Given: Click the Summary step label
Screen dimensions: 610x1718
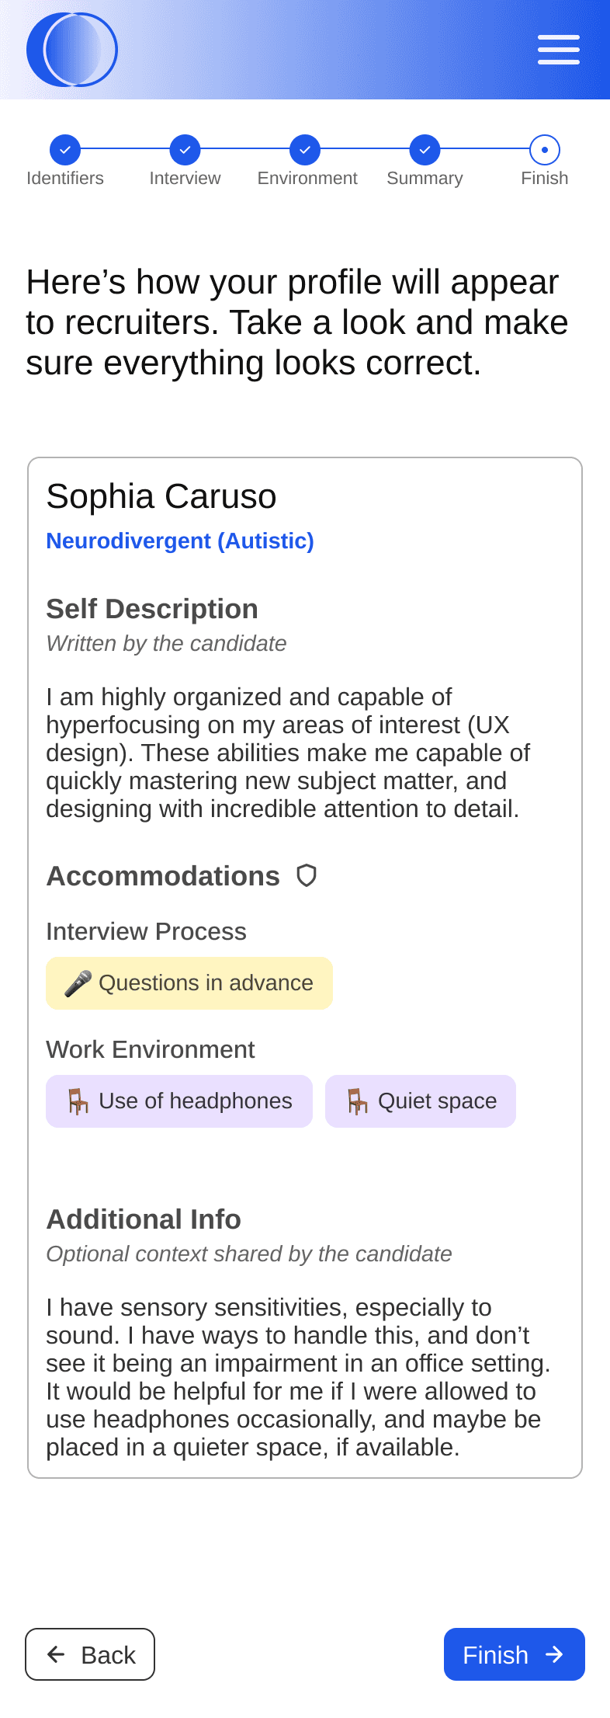Looking at the screenshot, I should [x=425, y=179].
